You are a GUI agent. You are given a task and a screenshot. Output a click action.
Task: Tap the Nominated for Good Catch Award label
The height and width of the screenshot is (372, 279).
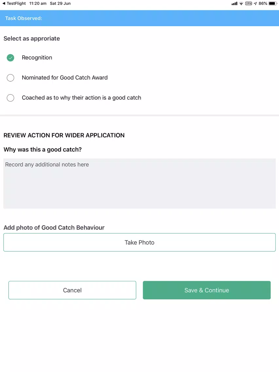(x=65, y=78)
